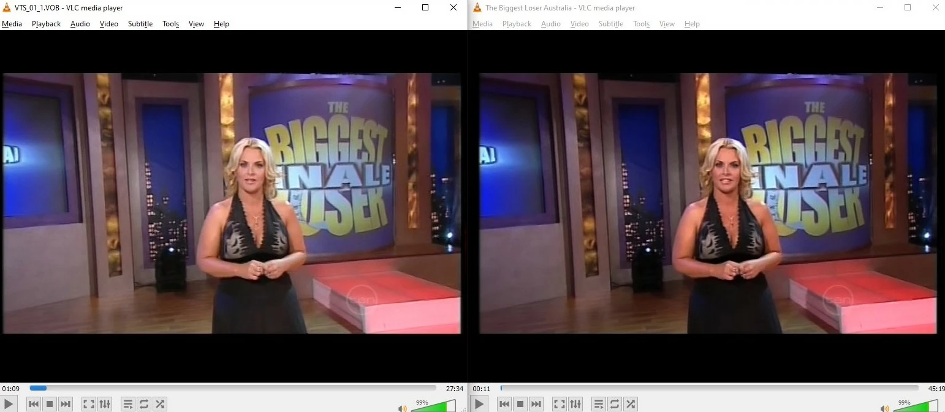Toggle playlist in Biggest Loser Australia window
The image size is (945, 412).
(x=599, y=404)
